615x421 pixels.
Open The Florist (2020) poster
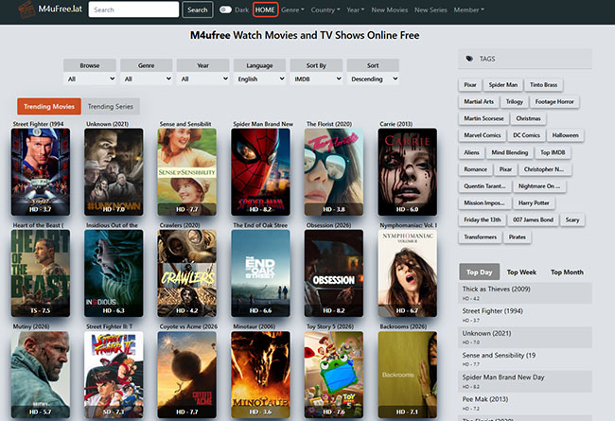pos(334,172)
